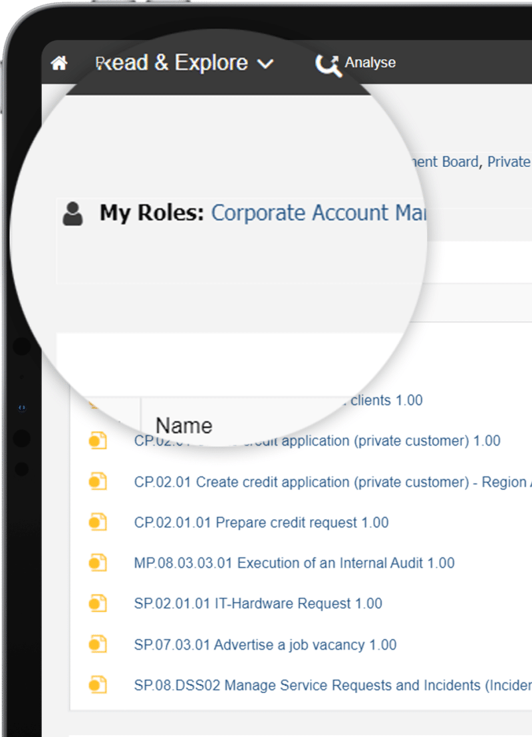Click the person icon beside My Roles
This screenshot has width=532, height=737.
(72, 214)
